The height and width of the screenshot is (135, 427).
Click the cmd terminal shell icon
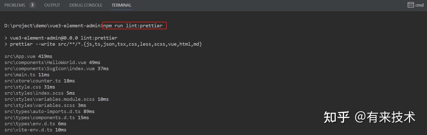click(x=411, y=5)
